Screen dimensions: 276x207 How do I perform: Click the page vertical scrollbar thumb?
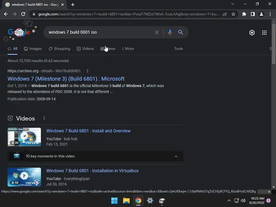pyautogui.click(x=274, y=44)
